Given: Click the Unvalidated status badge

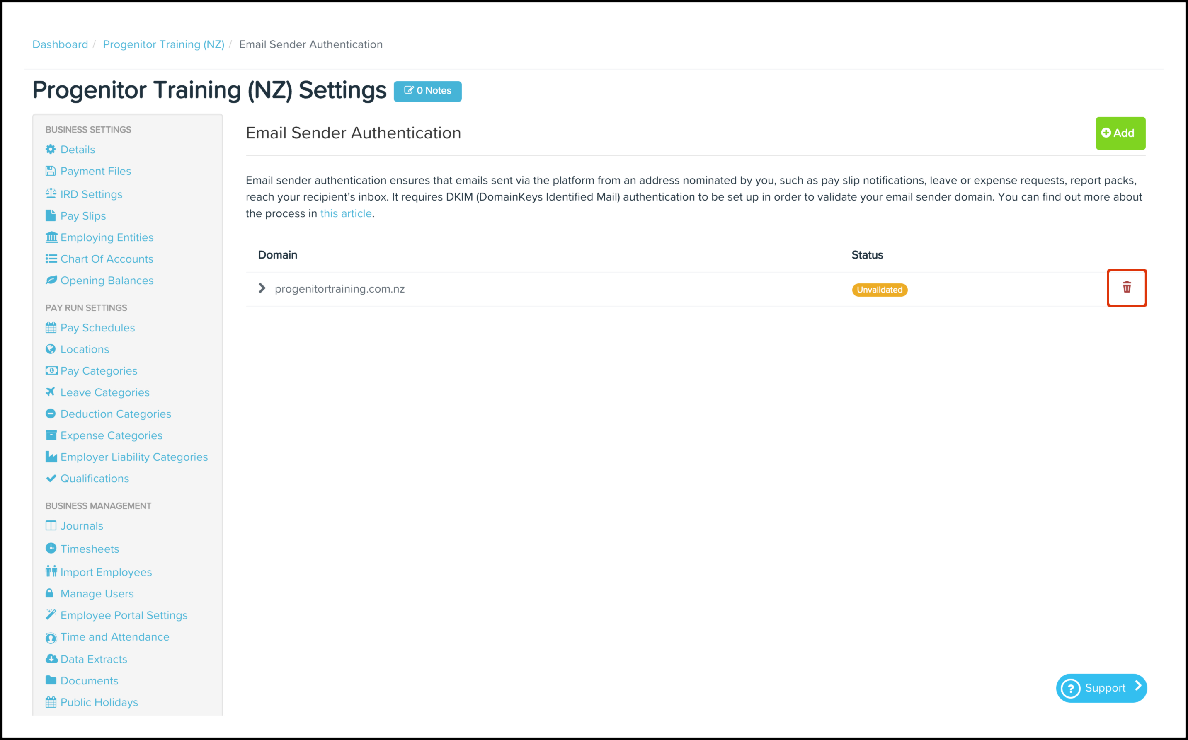Looking at the screenshot, I should (879, 290).
